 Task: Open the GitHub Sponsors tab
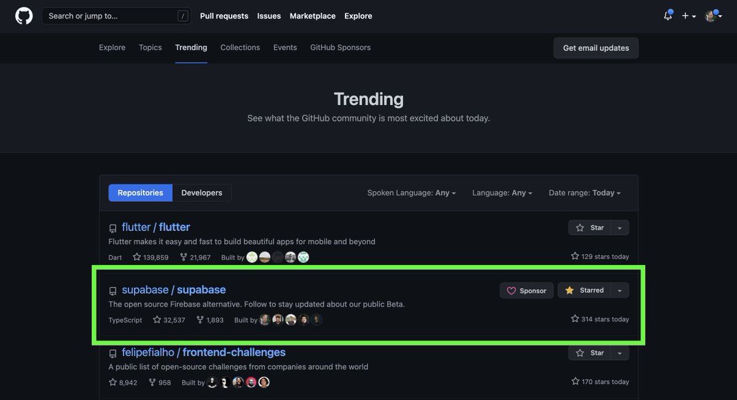[x=341, y=47]
